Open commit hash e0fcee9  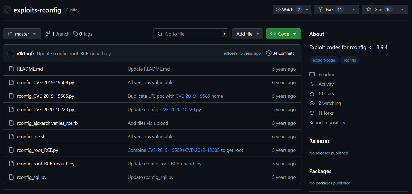pos(231,53)
